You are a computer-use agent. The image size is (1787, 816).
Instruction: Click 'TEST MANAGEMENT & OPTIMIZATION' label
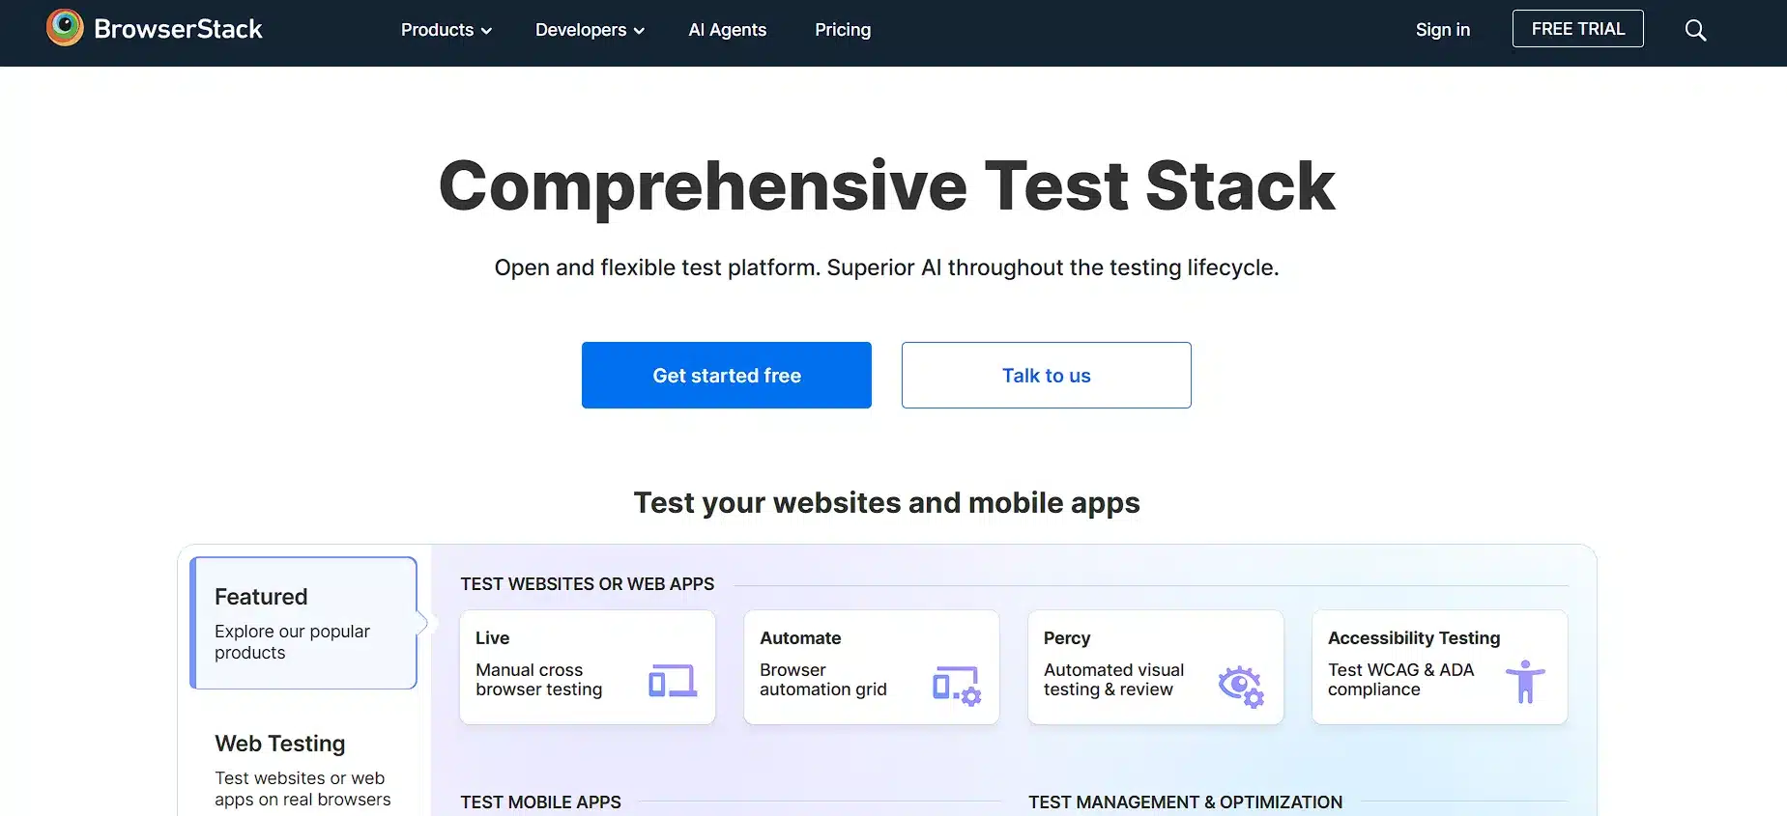coord(1185,802)
